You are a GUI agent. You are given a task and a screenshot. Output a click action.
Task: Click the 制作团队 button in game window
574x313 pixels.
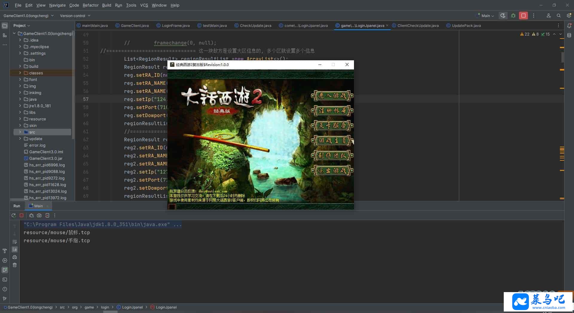coord(332,155)
